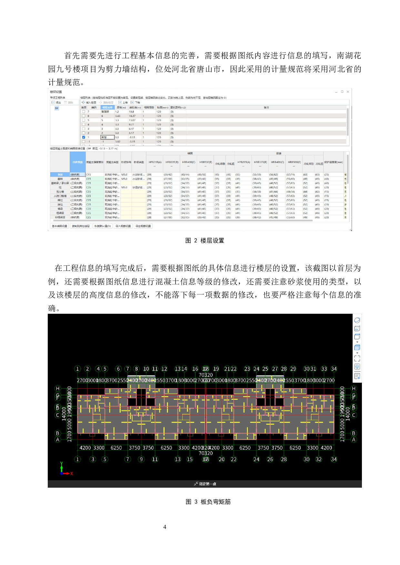Click the wireframe cube view icon
The image size is (400, 565).
[357, 337]
